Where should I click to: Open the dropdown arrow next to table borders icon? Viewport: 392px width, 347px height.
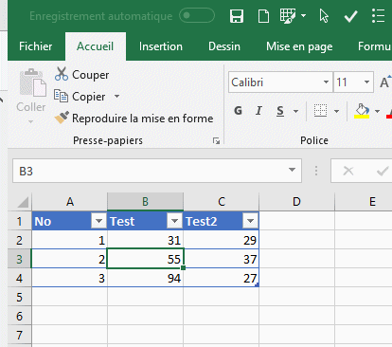303,15
